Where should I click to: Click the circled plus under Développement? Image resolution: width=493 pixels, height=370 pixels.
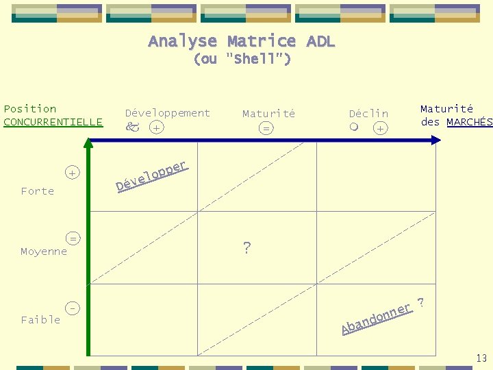pyautogui.click(x=157, y=127)
